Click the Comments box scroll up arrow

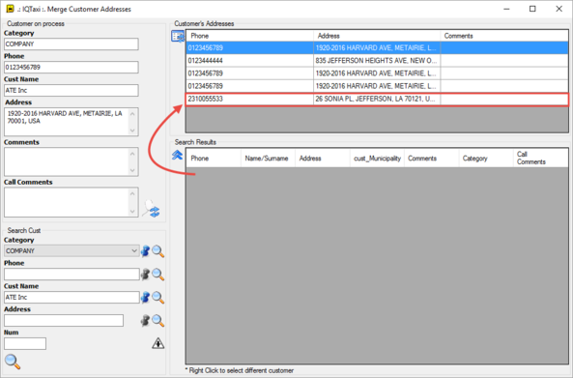(x=132, y=154)
